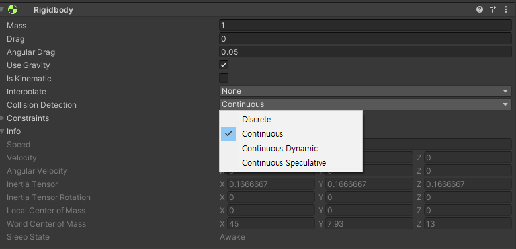Click the Inertia Tensor Rotation label
Image resolution: width=516 pixels, height=249 pixels.
[48, 197]
